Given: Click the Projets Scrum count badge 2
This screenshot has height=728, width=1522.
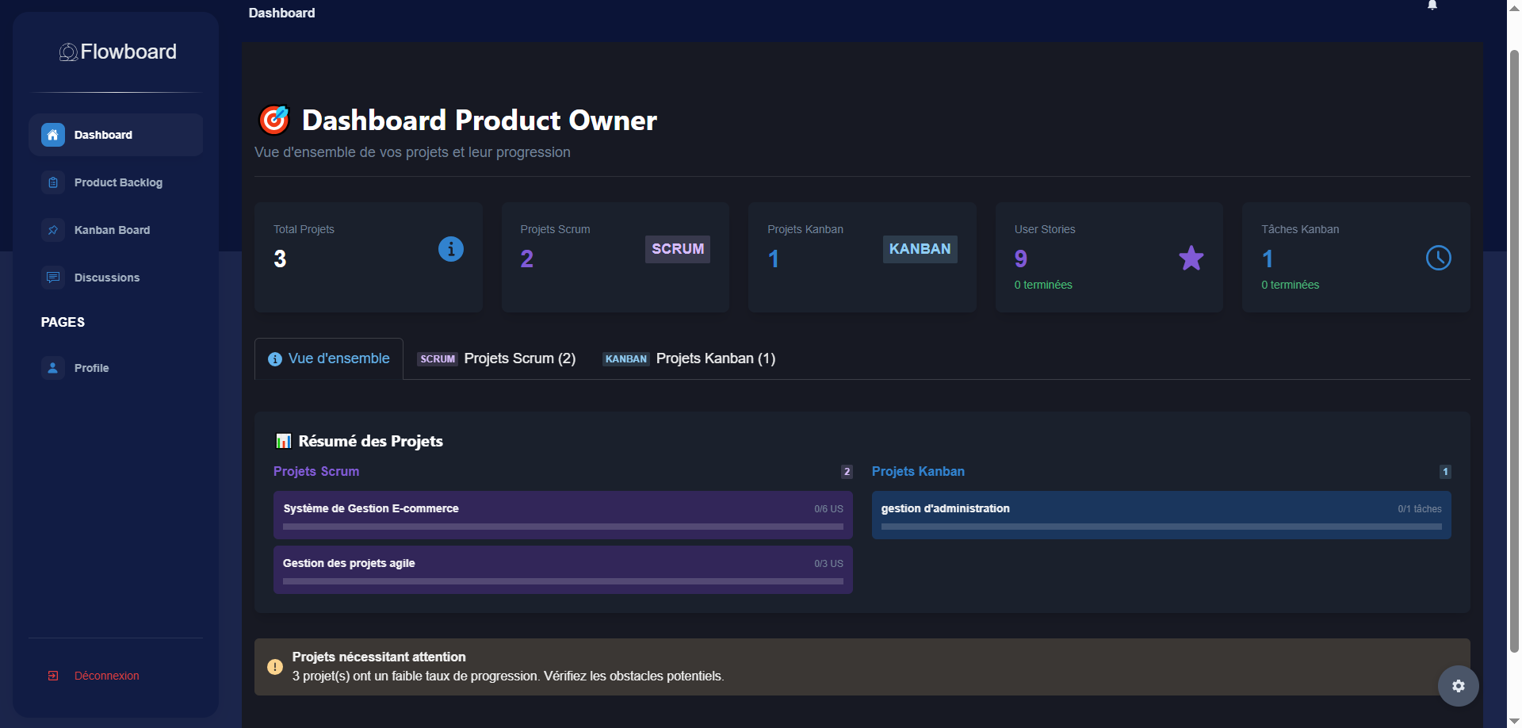Looking at the screenshot, I should pos(847,472).
